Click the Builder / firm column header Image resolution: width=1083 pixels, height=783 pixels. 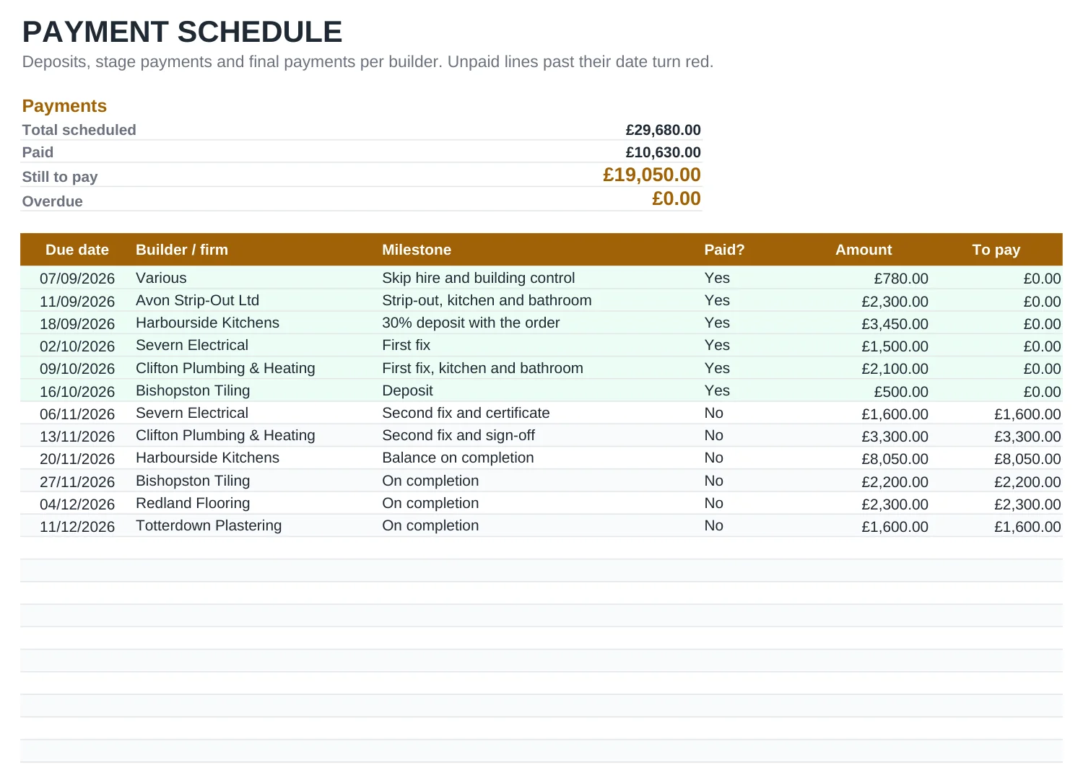tap(182, 250)
